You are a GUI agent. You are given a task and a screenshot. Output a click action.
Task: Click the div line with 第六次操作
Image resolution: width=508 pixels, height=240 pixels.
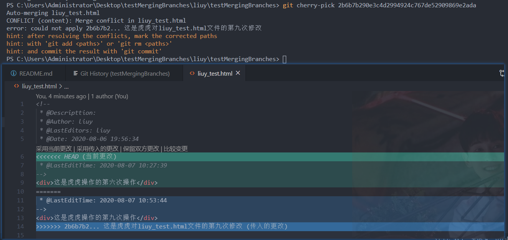[x=97, y=183]
